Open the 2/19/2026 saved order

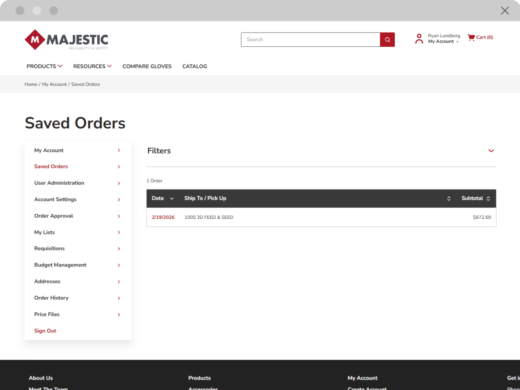163,217
